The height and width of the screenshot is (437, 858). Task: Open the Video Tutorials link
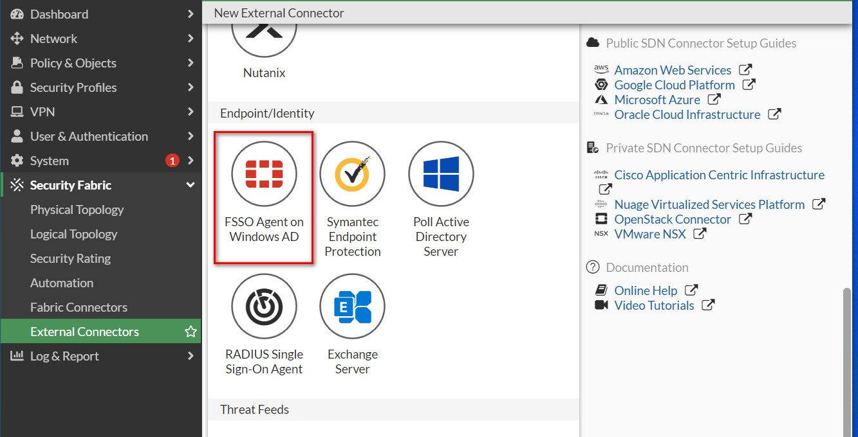tap(654, 305)
